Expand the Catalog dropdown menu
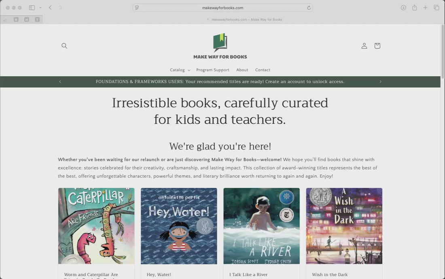Image resolution: width=445 pixels, height=279 pixels. click(180, 70)
